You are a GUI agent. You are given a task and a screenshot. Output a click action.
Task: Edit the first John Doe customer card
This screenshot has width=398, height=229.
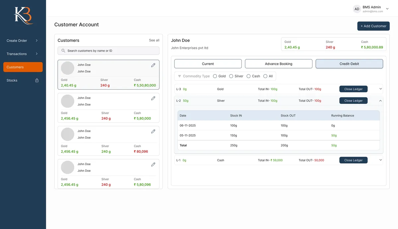[153, 65]
